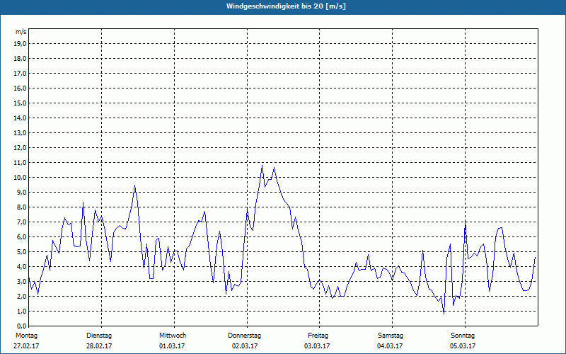The height and width of the screenshot is (354, 566).
Task: Click the '18,0' y-axis label
Action: 20,59
